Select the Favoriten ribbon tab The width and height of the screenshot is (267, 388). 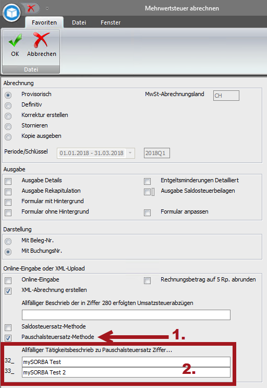(44, 22)
